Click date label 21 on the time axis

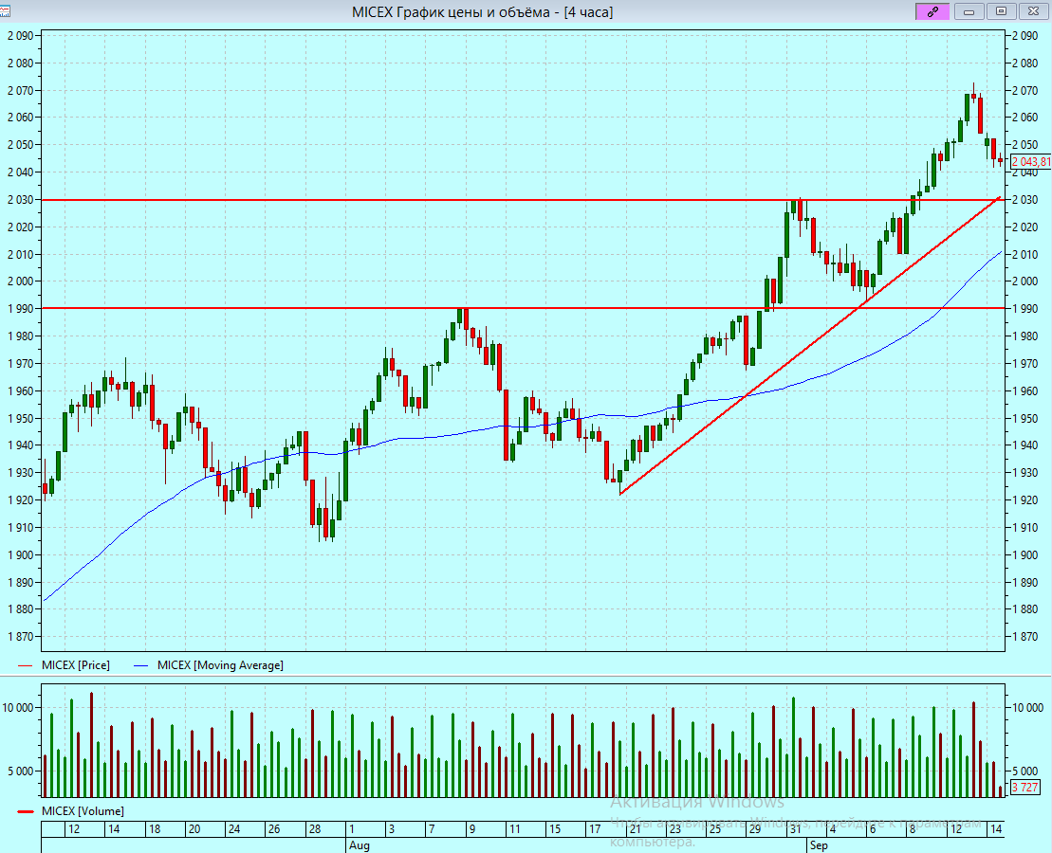click(635, 829)
